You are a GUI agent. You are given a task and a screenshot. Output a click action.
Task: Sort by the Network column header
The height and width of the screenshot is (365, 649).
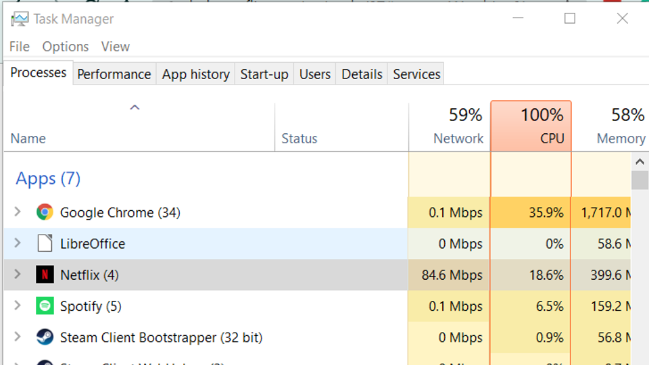[450, 126]
